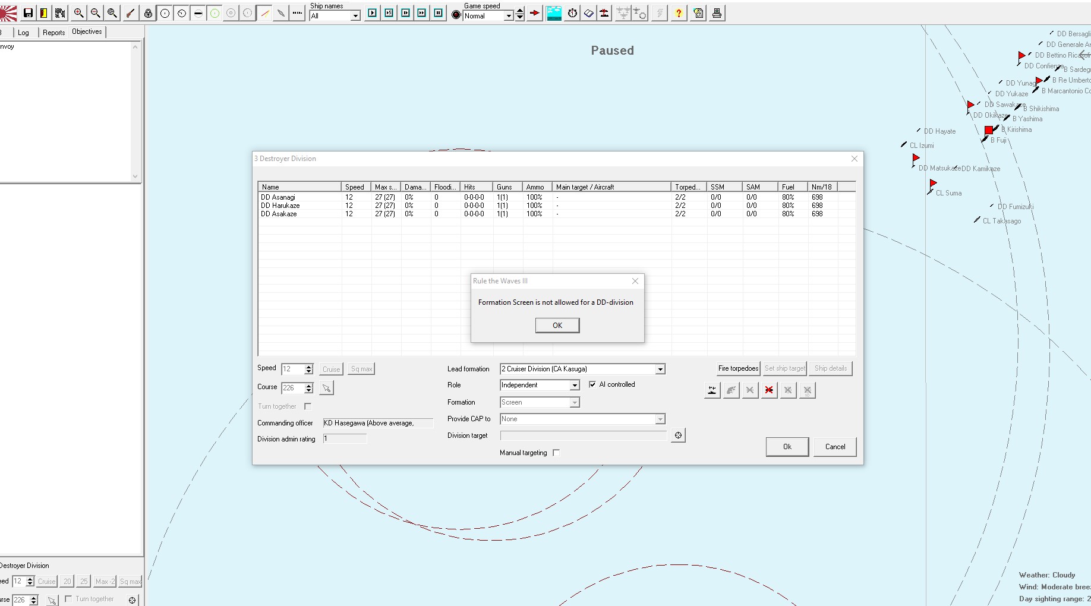Viewport: 1091px width, 606px height.
Task: Click the green circle range icon
Action: coord(215,13)
